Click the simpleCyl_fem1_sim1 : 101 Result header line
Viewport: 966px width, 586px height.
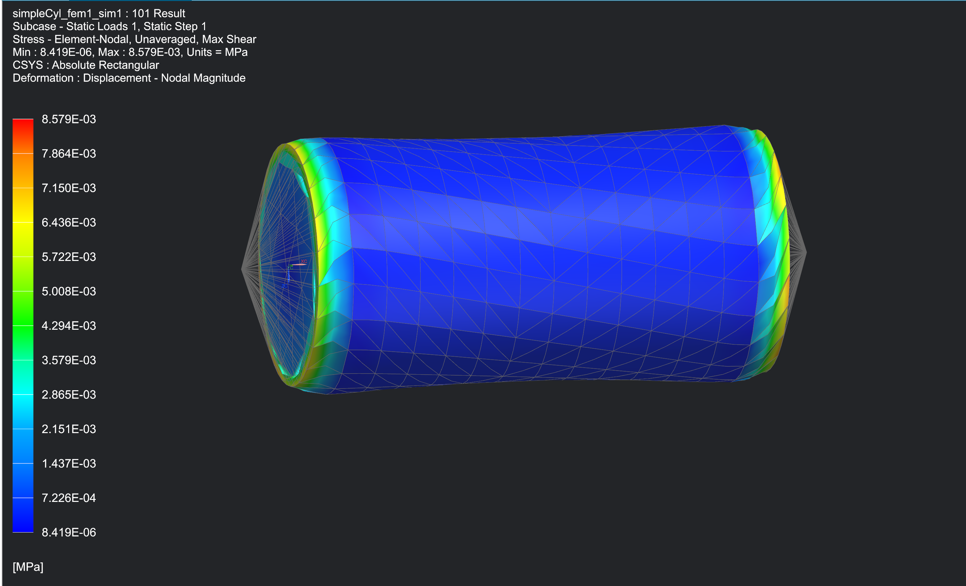coord(99,13)
